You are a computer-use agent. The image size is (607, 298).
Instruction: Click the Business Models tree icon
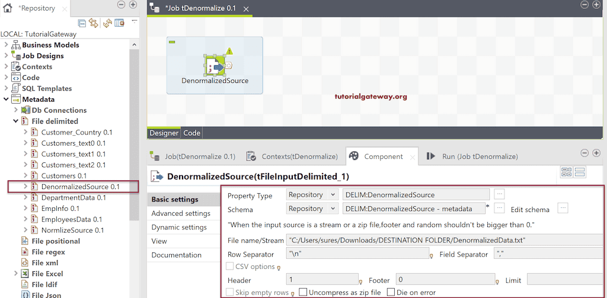tap(16, 45)
